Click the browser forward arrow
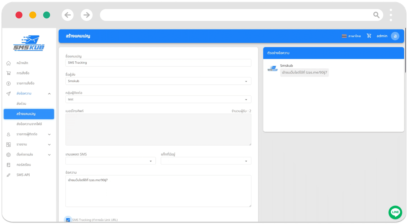 pyautogui.click(x=87, y=15)
